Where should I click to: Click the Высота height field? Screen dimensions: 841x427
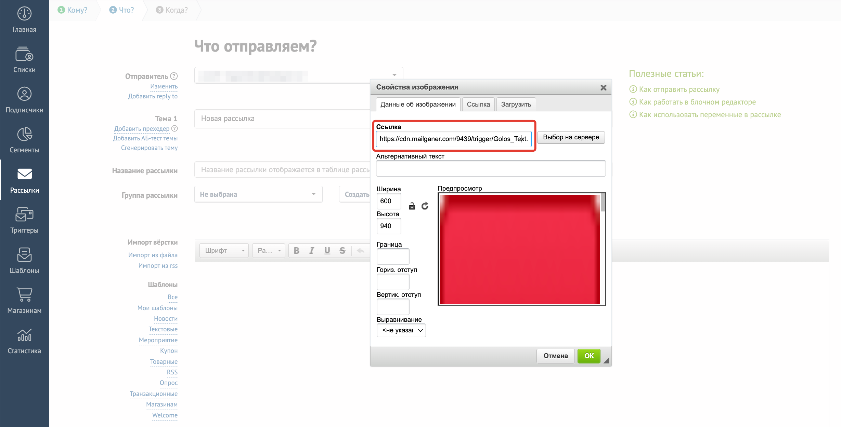point(389,226)
